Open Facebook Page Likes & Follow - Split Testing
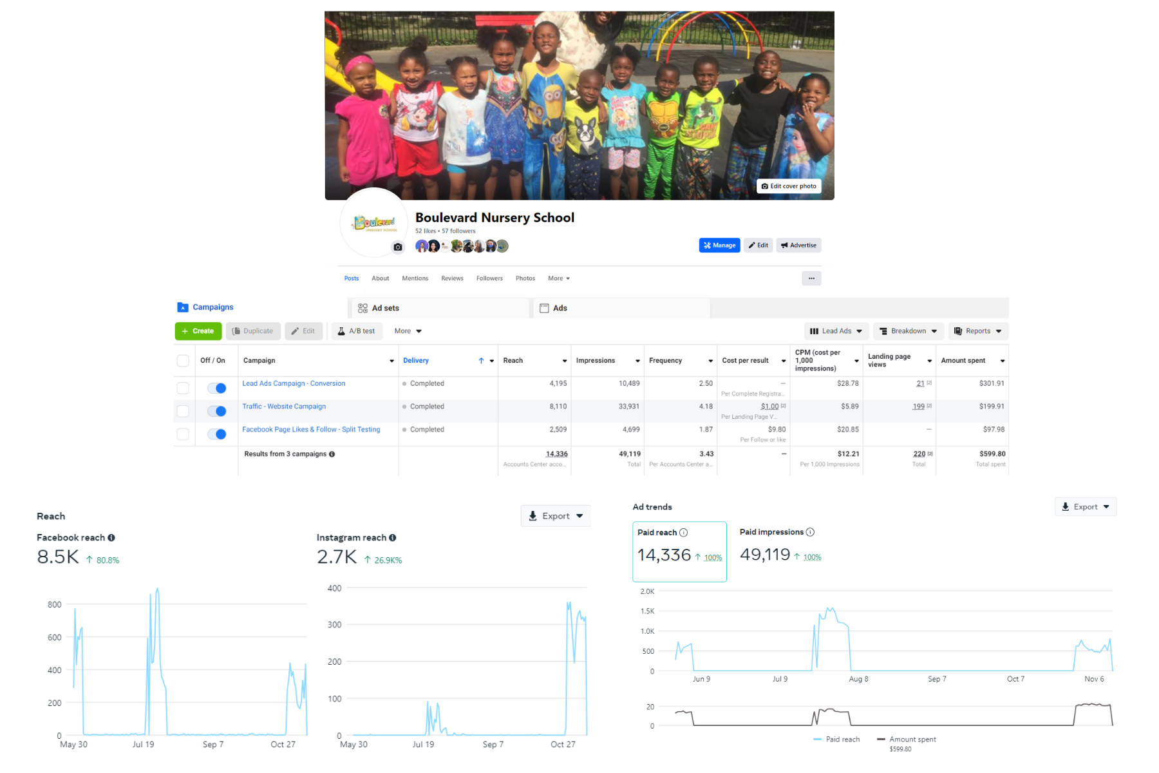 pyautogui.click(x=311, y=430)
